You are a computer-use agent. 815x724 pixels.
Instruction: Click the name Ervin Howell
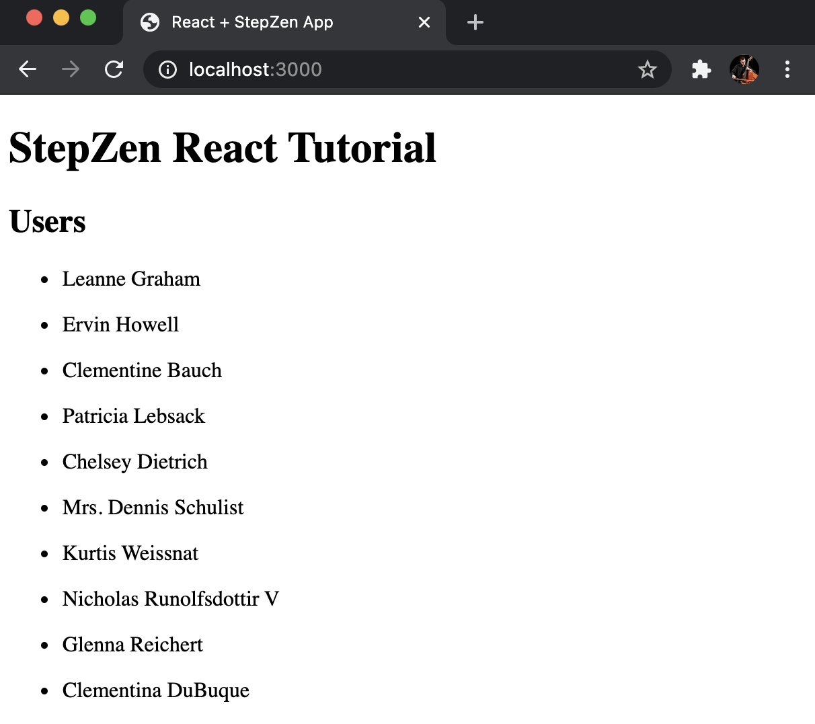[x=120, y=325]
